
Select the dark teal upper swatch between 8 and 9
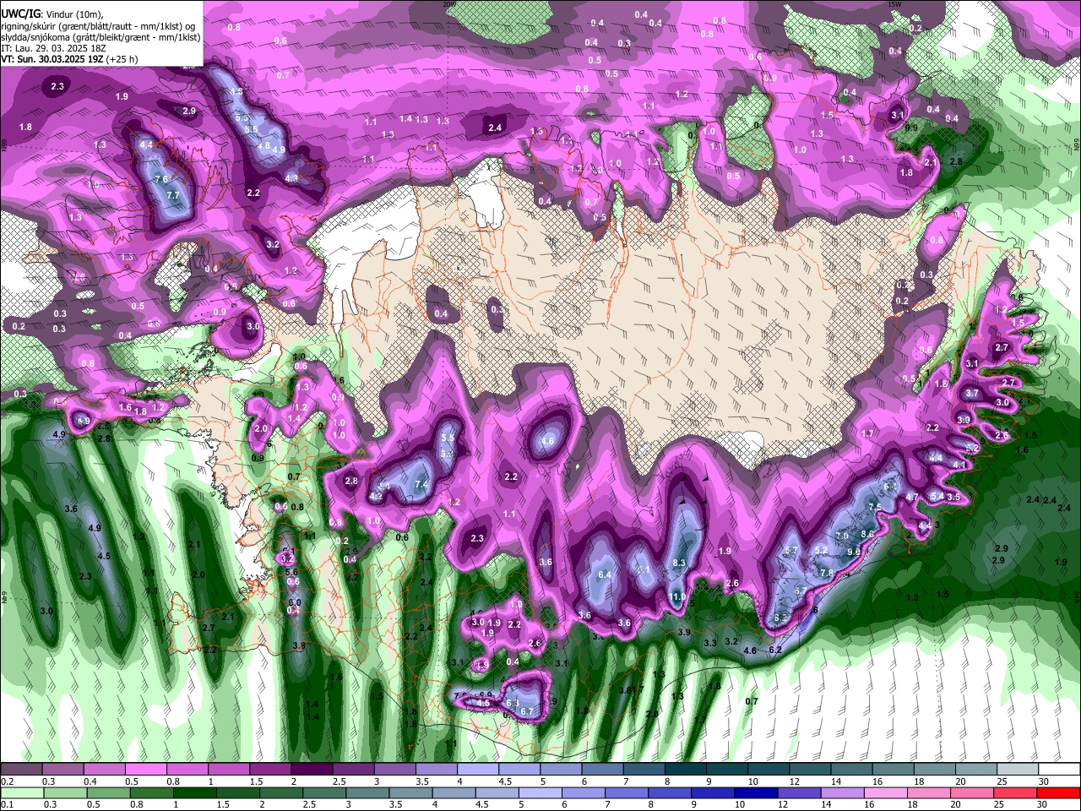(x=684, y=770)
